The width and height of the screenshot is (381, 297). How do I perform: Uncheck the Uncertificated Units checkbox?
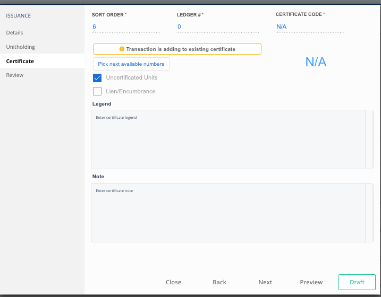point(97,78)
